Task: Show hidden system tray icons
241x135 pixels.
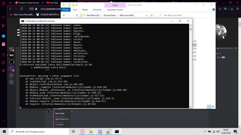Action: (x=205, y=131)
